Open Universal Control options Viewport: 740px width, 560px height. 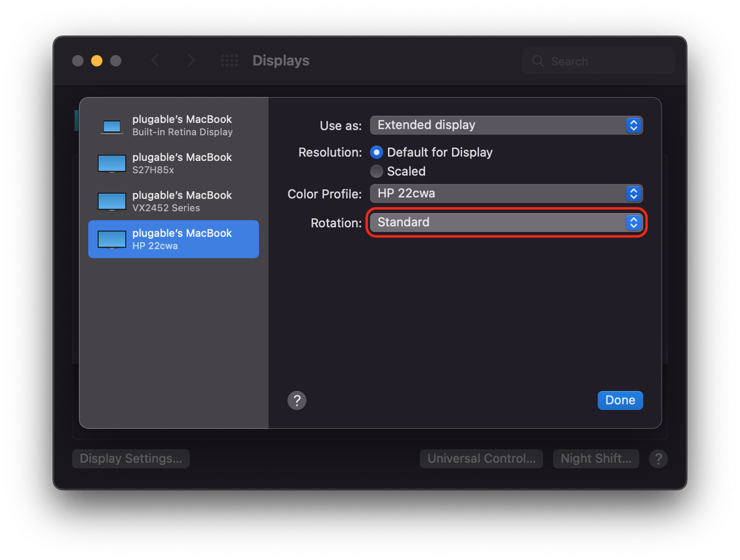tap(481, 459)
